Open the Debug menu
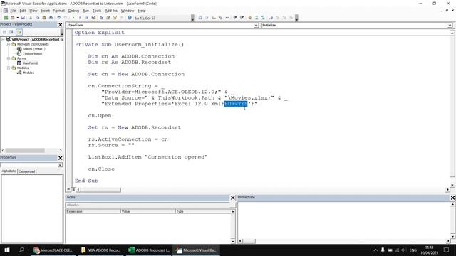The height and width of the screenshot is (256, 456). click(x=73, y=11)
